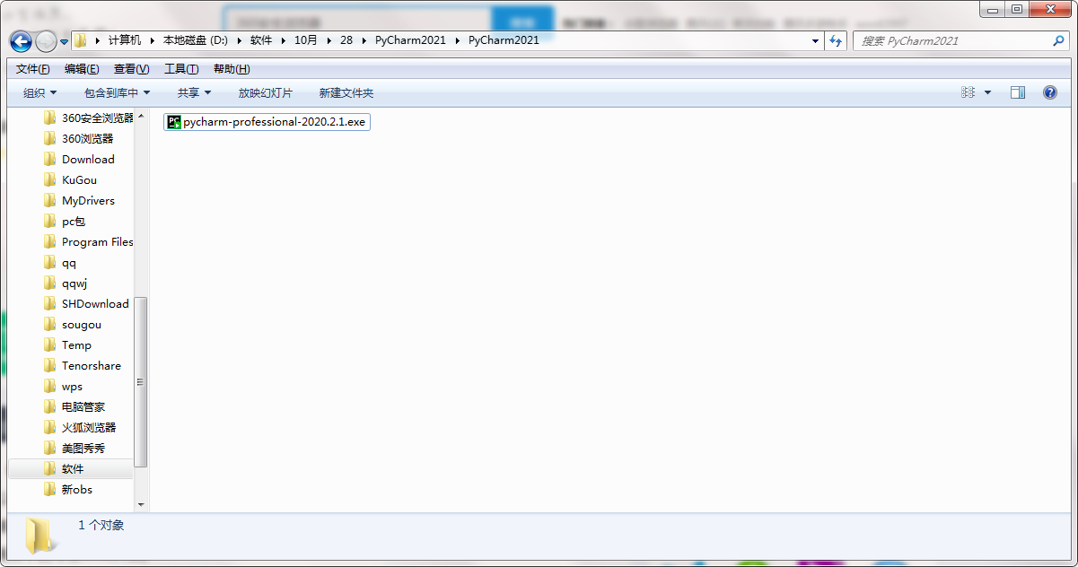
Task: Open the recent locations dropdown arrow
Action: [64, 41]
